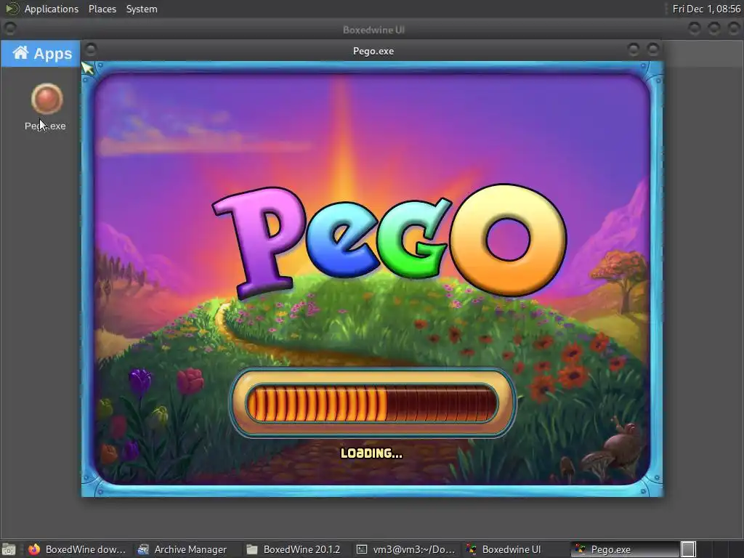Viewport: 744px width, 558px height.
Task: Open the System menu
Action: (x=142, y=9)
